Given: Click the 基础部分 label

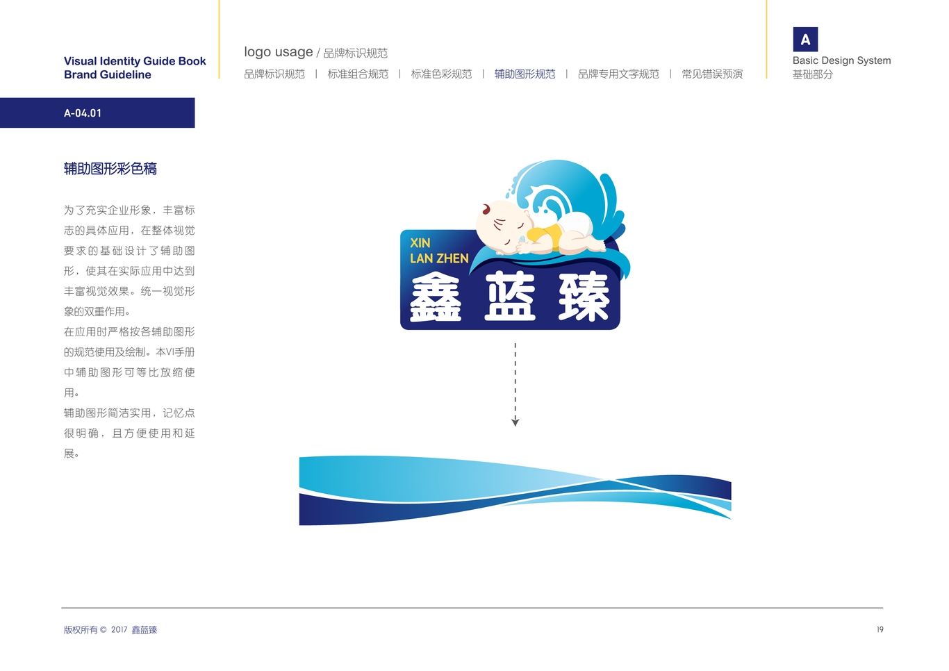Looking at the screenshot, I should click(813, 74).
